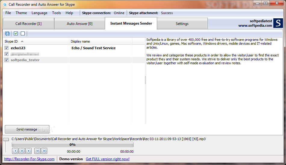The height and width of the screenshot is (165, 286).
Task: Click the check all contacts icon
Action: point(16,33)
